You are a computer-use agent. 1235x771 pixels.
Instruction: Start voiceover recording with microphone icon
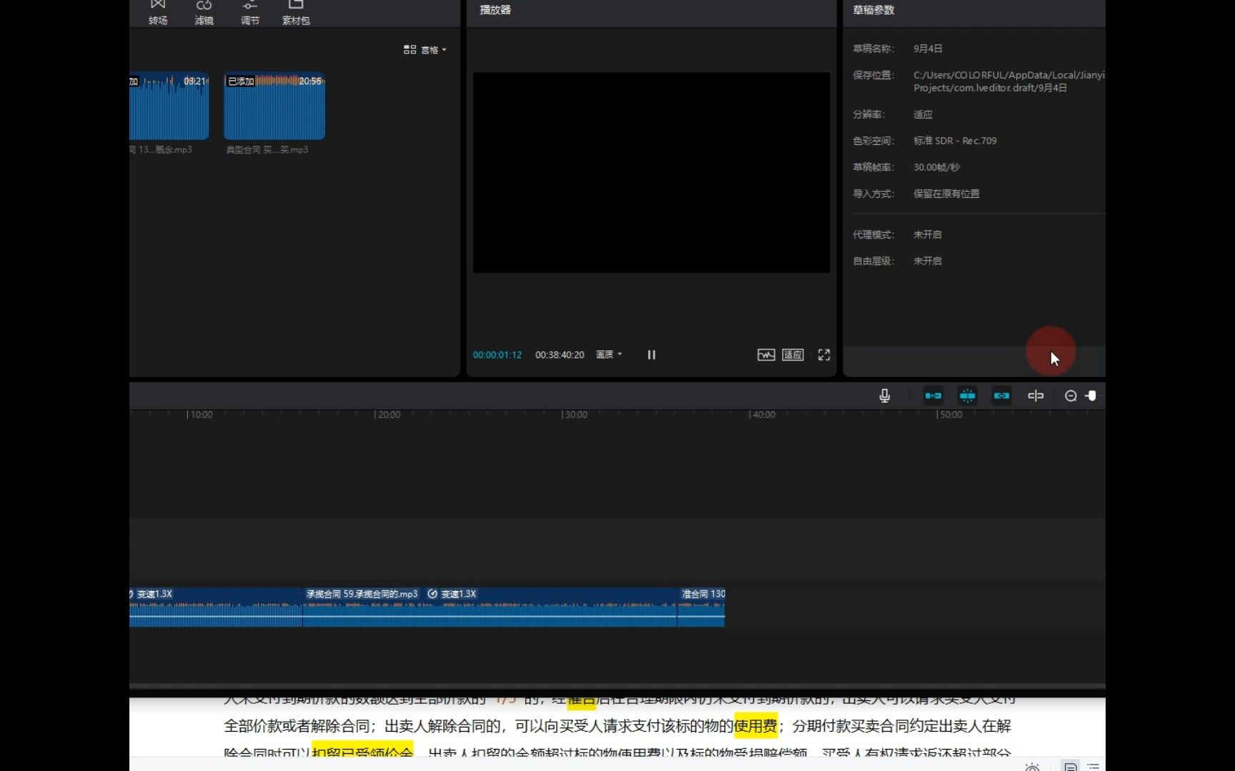885,395
